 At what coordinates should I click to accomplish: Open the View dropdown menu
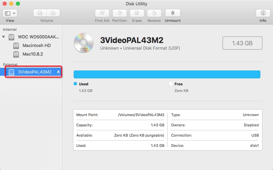(x=10, y=13)
